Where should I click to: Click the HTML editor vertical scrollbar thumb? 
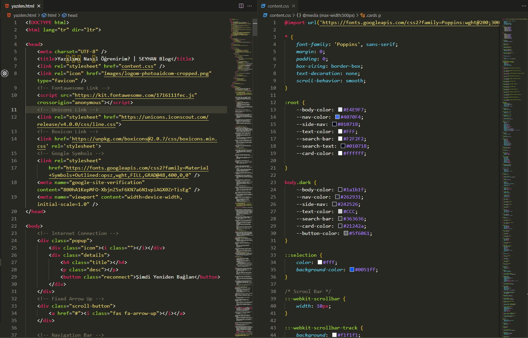(255, 27)
